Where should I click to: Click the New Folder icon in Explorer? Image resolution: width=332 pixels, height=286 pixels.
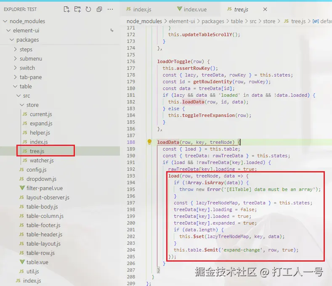[77, 9]
